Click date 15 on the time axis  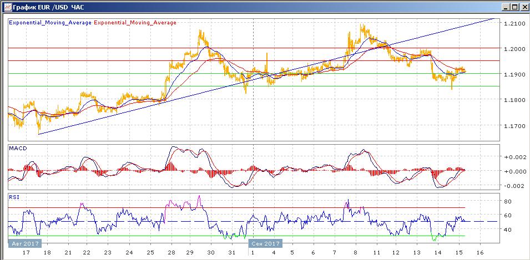tap(459, 253)
